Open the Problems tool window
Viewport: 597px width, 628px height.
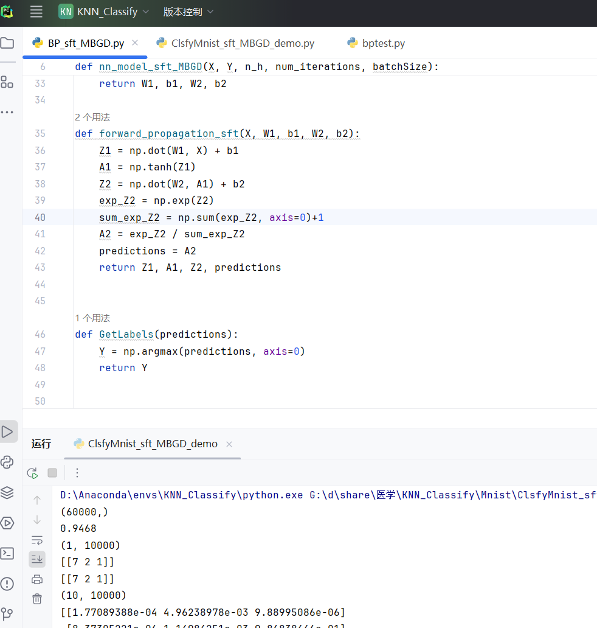click(7, 584)
